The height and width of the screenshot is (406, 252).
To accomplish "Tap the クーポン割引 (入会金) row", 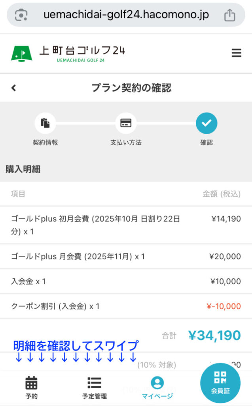I will coord(126,306).
